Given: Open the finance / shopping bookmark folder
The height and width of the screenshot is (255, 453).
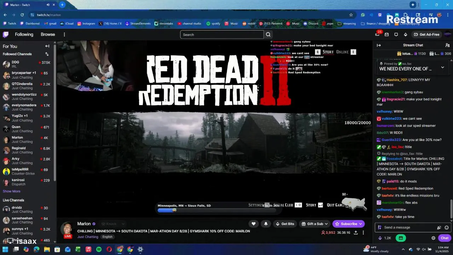Looking at the screenshot, I should pyautogui.click(x=375, y=24).
